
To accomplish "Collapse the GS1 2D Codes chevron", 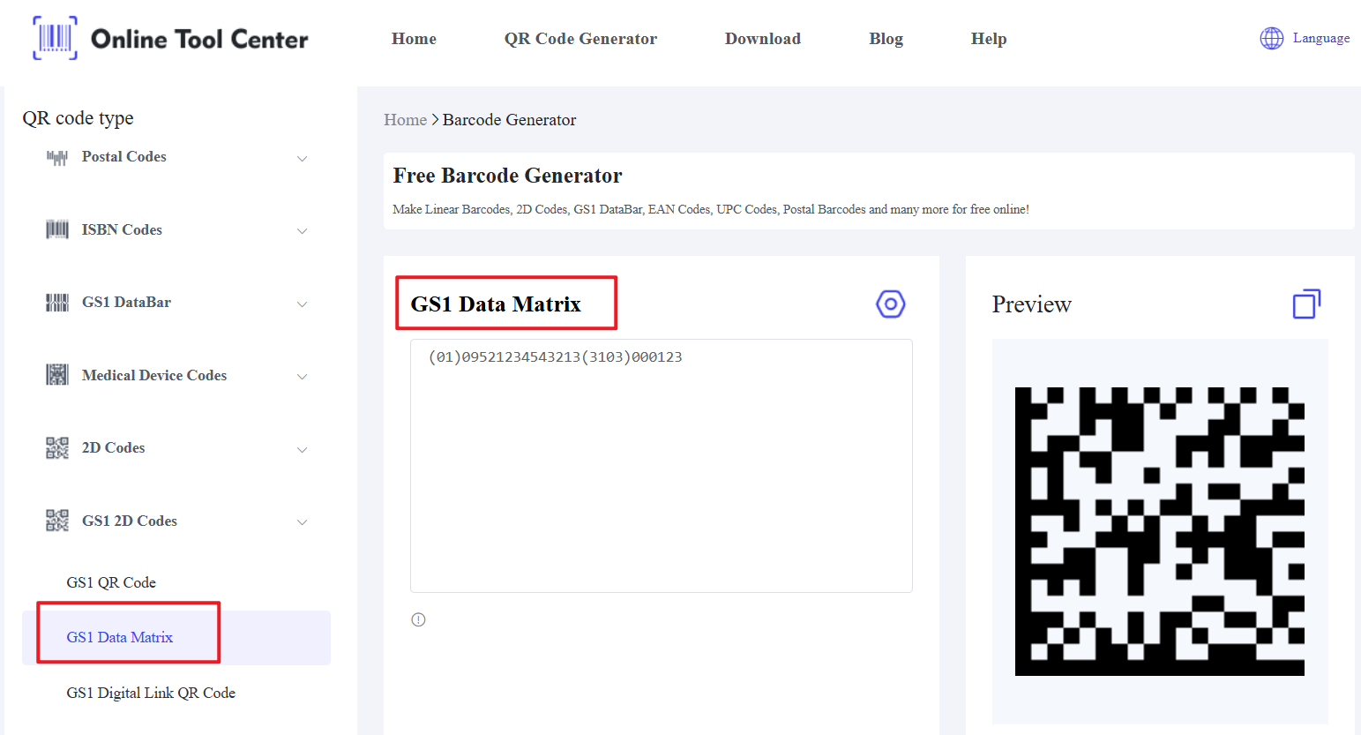I will point(303,522).
